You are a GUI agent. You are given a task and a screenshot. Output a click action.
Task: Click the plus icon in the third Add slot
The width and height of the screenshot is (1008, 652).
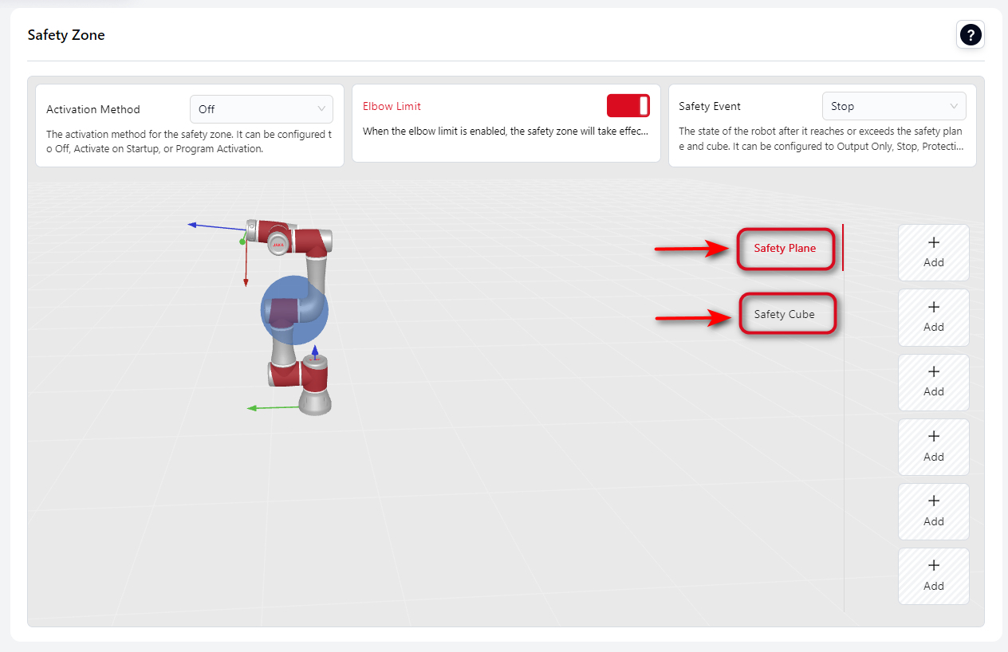(x=934, y=372)
